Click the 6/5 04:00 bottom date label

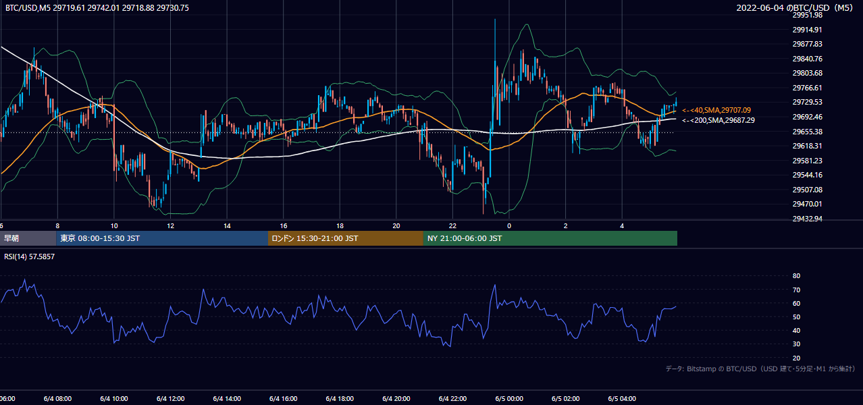pyautogui.click(x=622, y=399)
